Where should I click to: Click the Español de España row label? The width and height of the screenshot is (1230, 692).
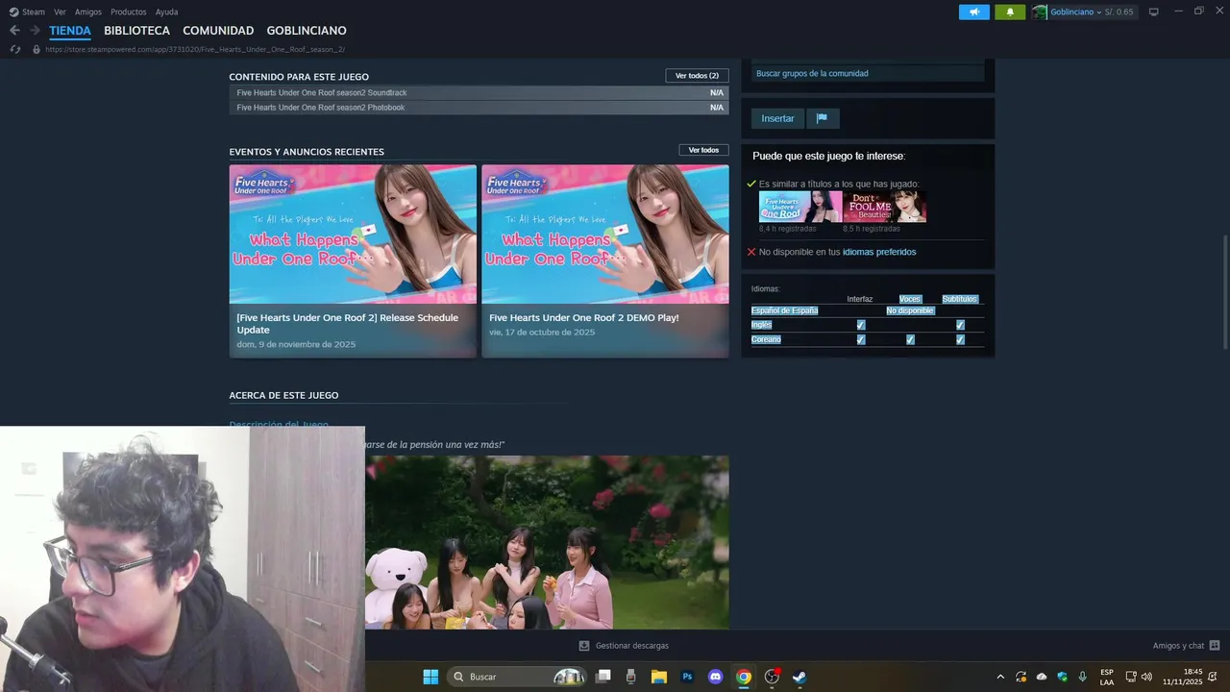tap(785, 310)
